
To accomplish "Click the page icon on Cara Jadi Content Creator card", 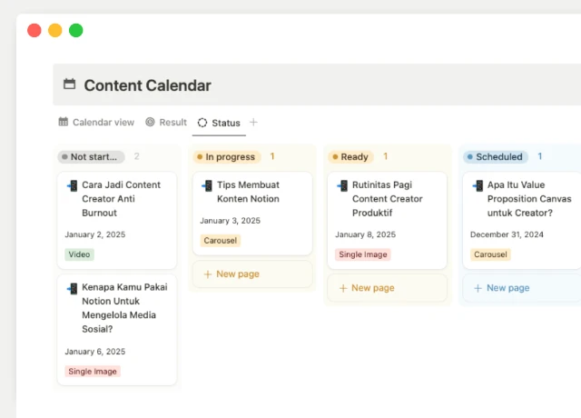I will coord(72,185).
